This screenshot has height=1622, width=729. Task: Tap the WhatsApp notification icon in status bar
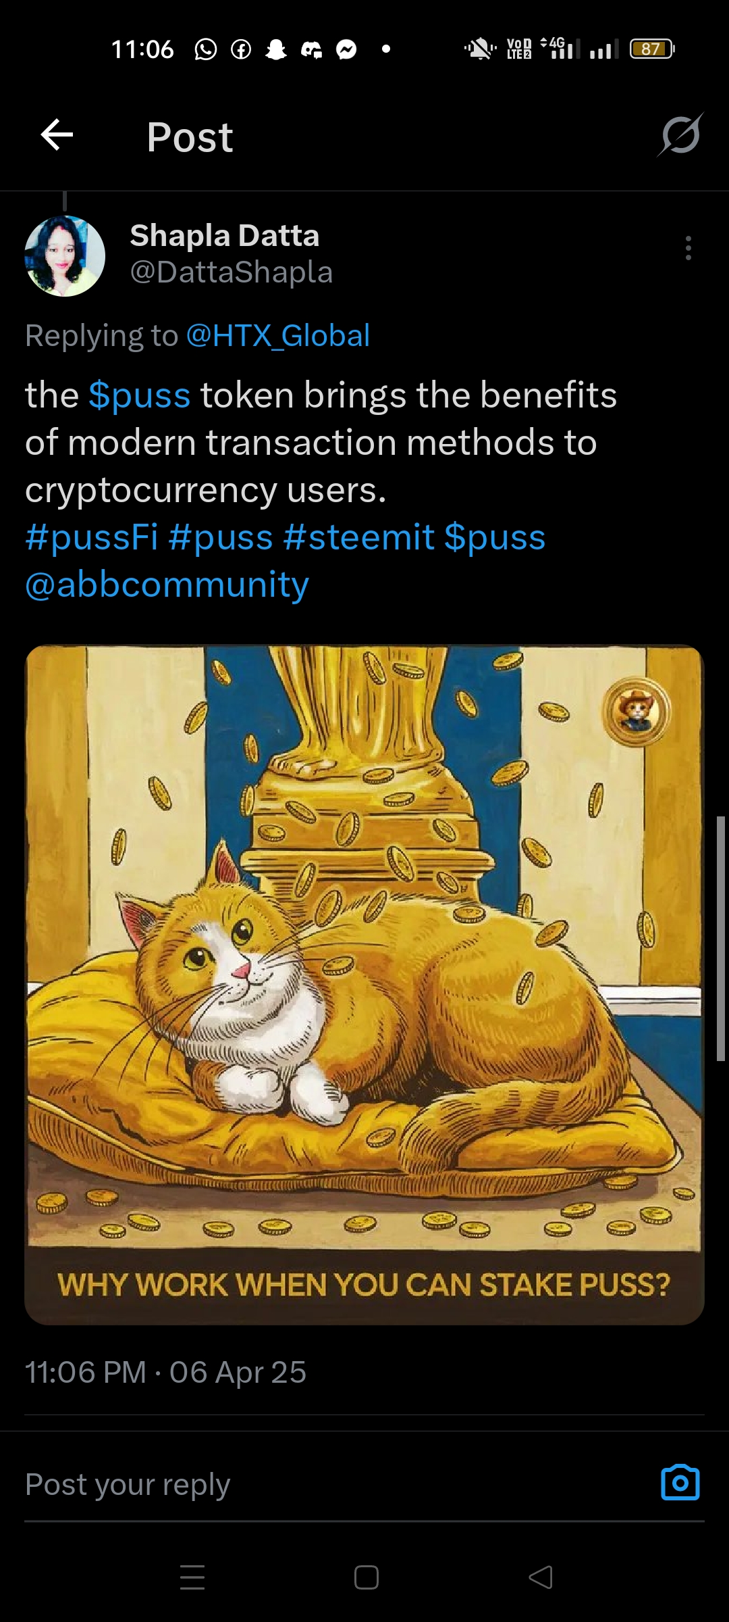(206, 49)
